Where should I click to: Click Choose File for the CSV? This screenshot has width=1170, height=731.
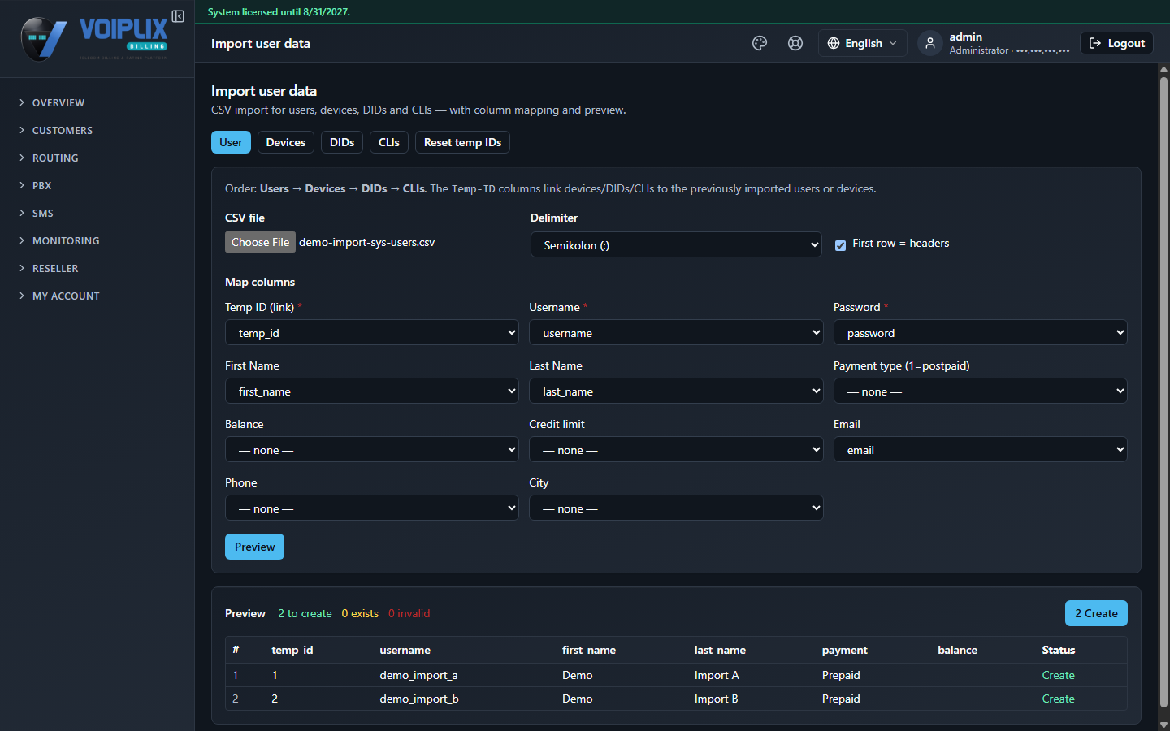coord(260,242)
